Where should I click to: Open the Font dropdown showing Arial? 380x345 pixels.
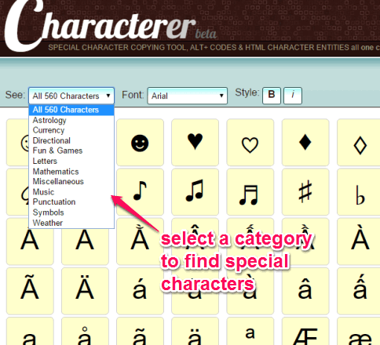187,96
